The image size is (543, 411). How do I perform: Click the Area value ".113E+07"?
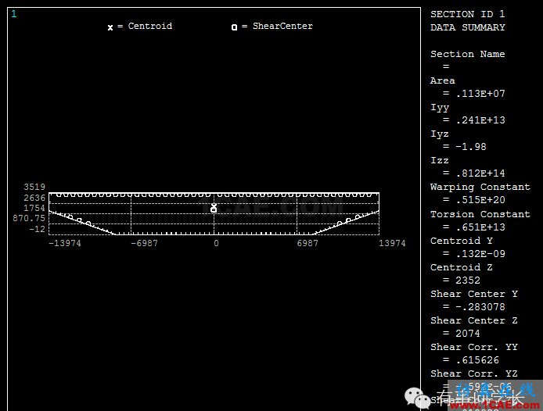480,94
